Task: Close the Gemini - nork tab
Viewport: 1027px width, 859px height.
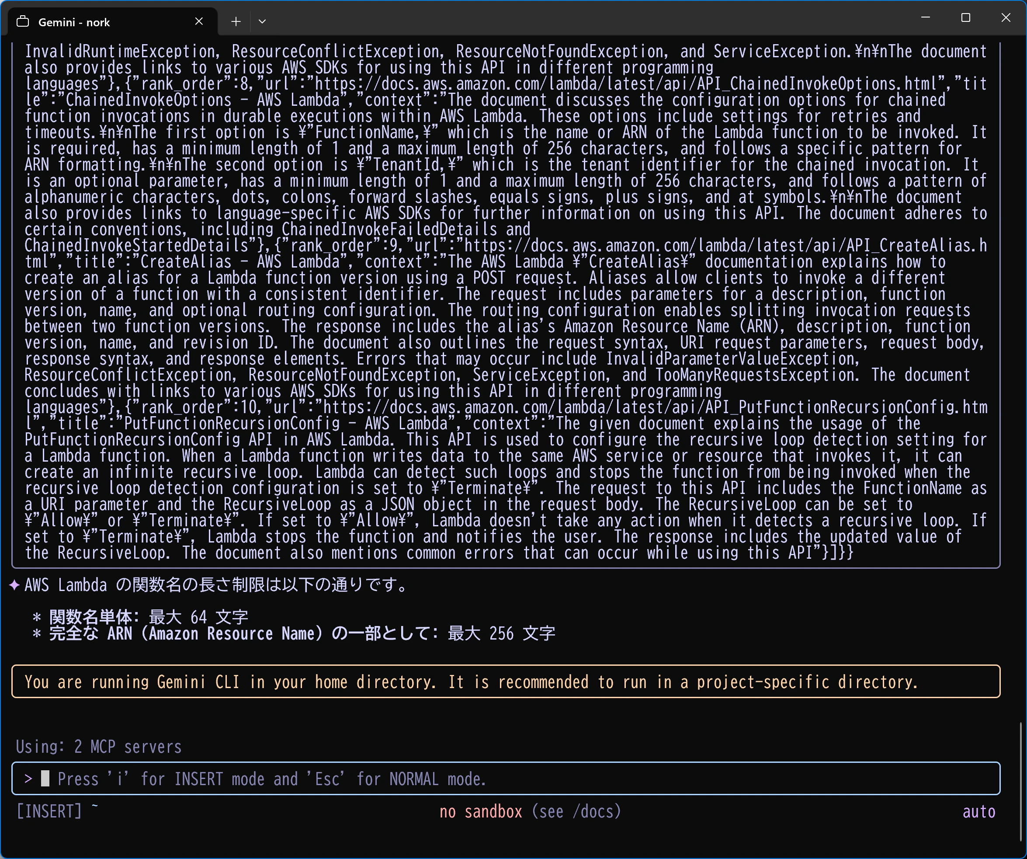Action: point(198,21)
